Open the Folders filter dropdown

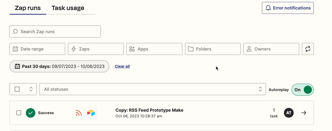coord(213,49)
